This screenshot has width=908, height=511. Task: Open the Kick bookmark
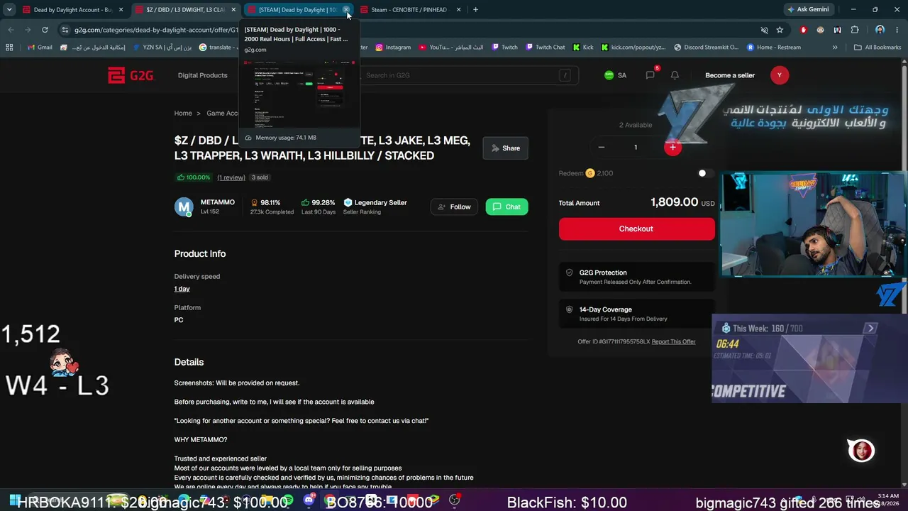click(582, 48)
